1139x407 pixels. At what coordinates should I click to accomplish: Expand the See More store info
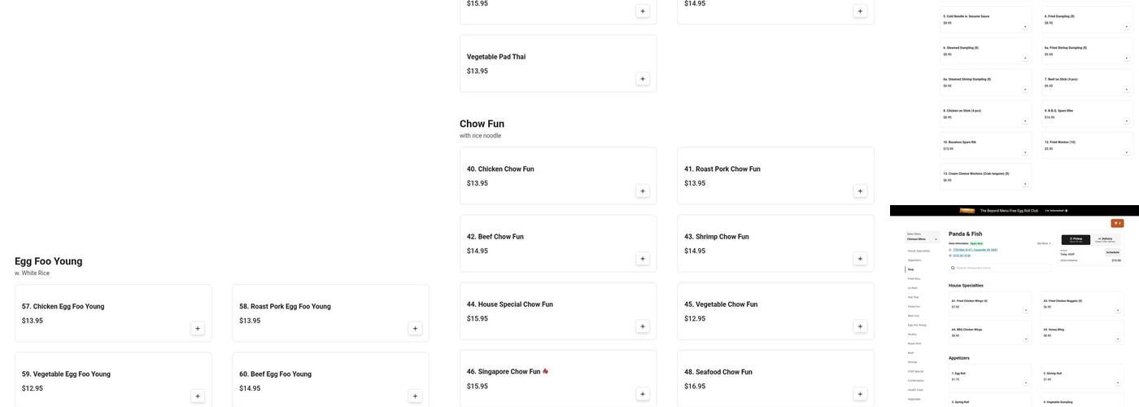(x=1043, y=243)
